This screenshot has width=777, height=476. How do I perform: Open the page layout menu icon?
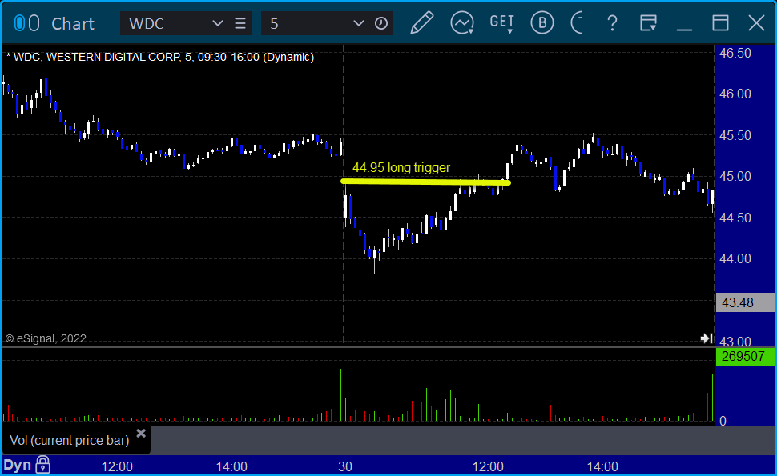(x=648, y=23)
